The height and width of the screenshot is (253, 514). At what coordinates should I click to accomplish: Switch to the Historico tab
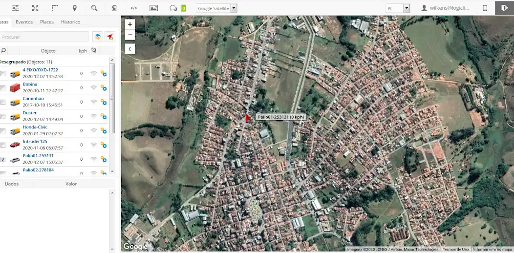70,22
